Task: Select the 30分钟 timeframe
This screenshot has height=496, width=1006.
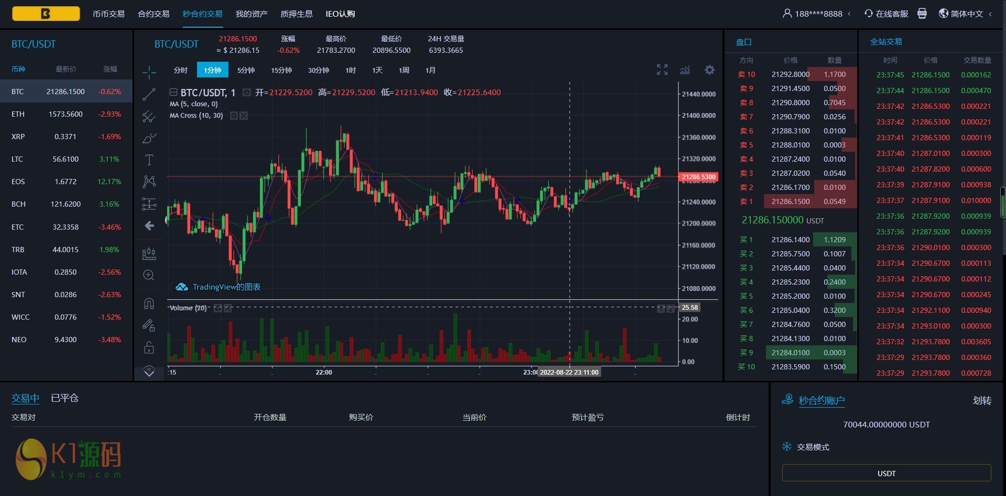Action: coord(319,70)
